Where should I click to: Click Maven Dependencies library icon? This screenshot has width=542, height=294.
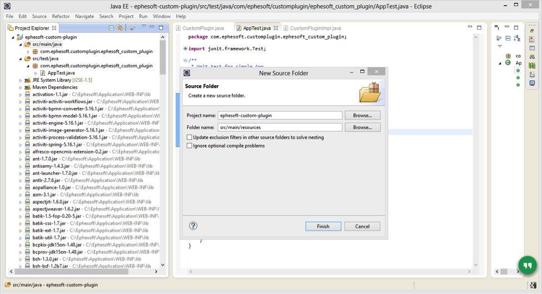[27, 87]
